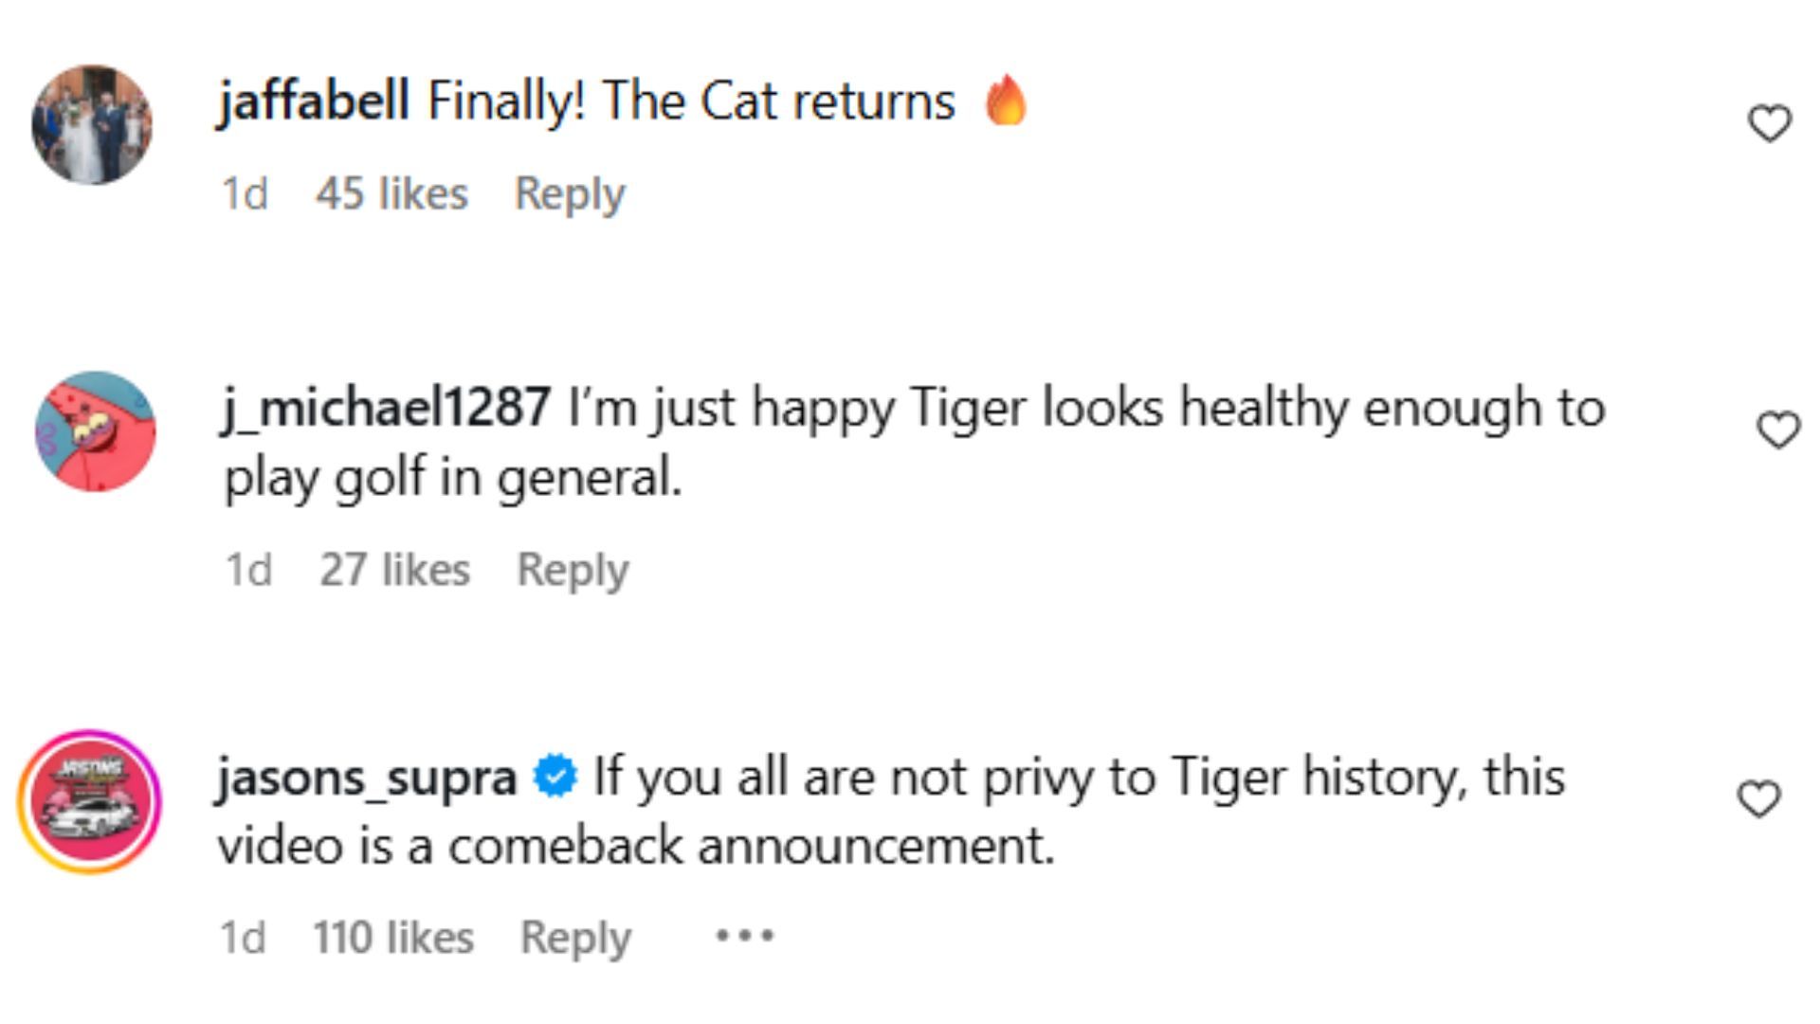Click the 1d timestamp on jaffabell's comment
Viewport: 1820px width, 1024px height.
245,194
